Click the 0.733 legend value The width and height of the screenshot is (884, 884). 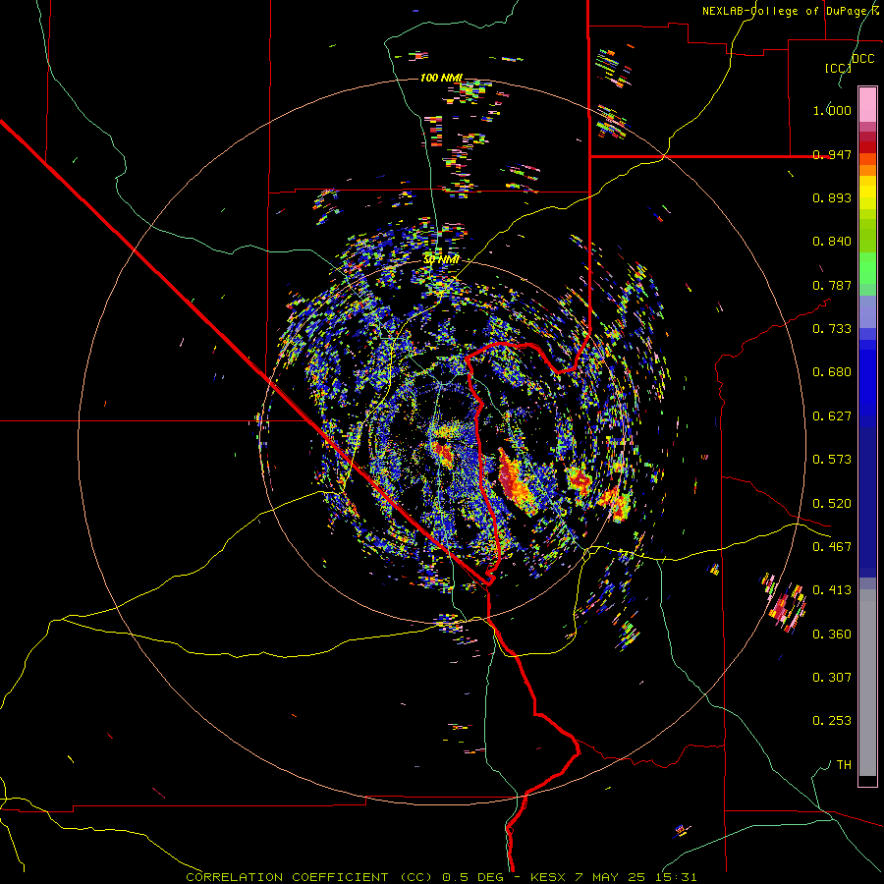click(832, 329)
